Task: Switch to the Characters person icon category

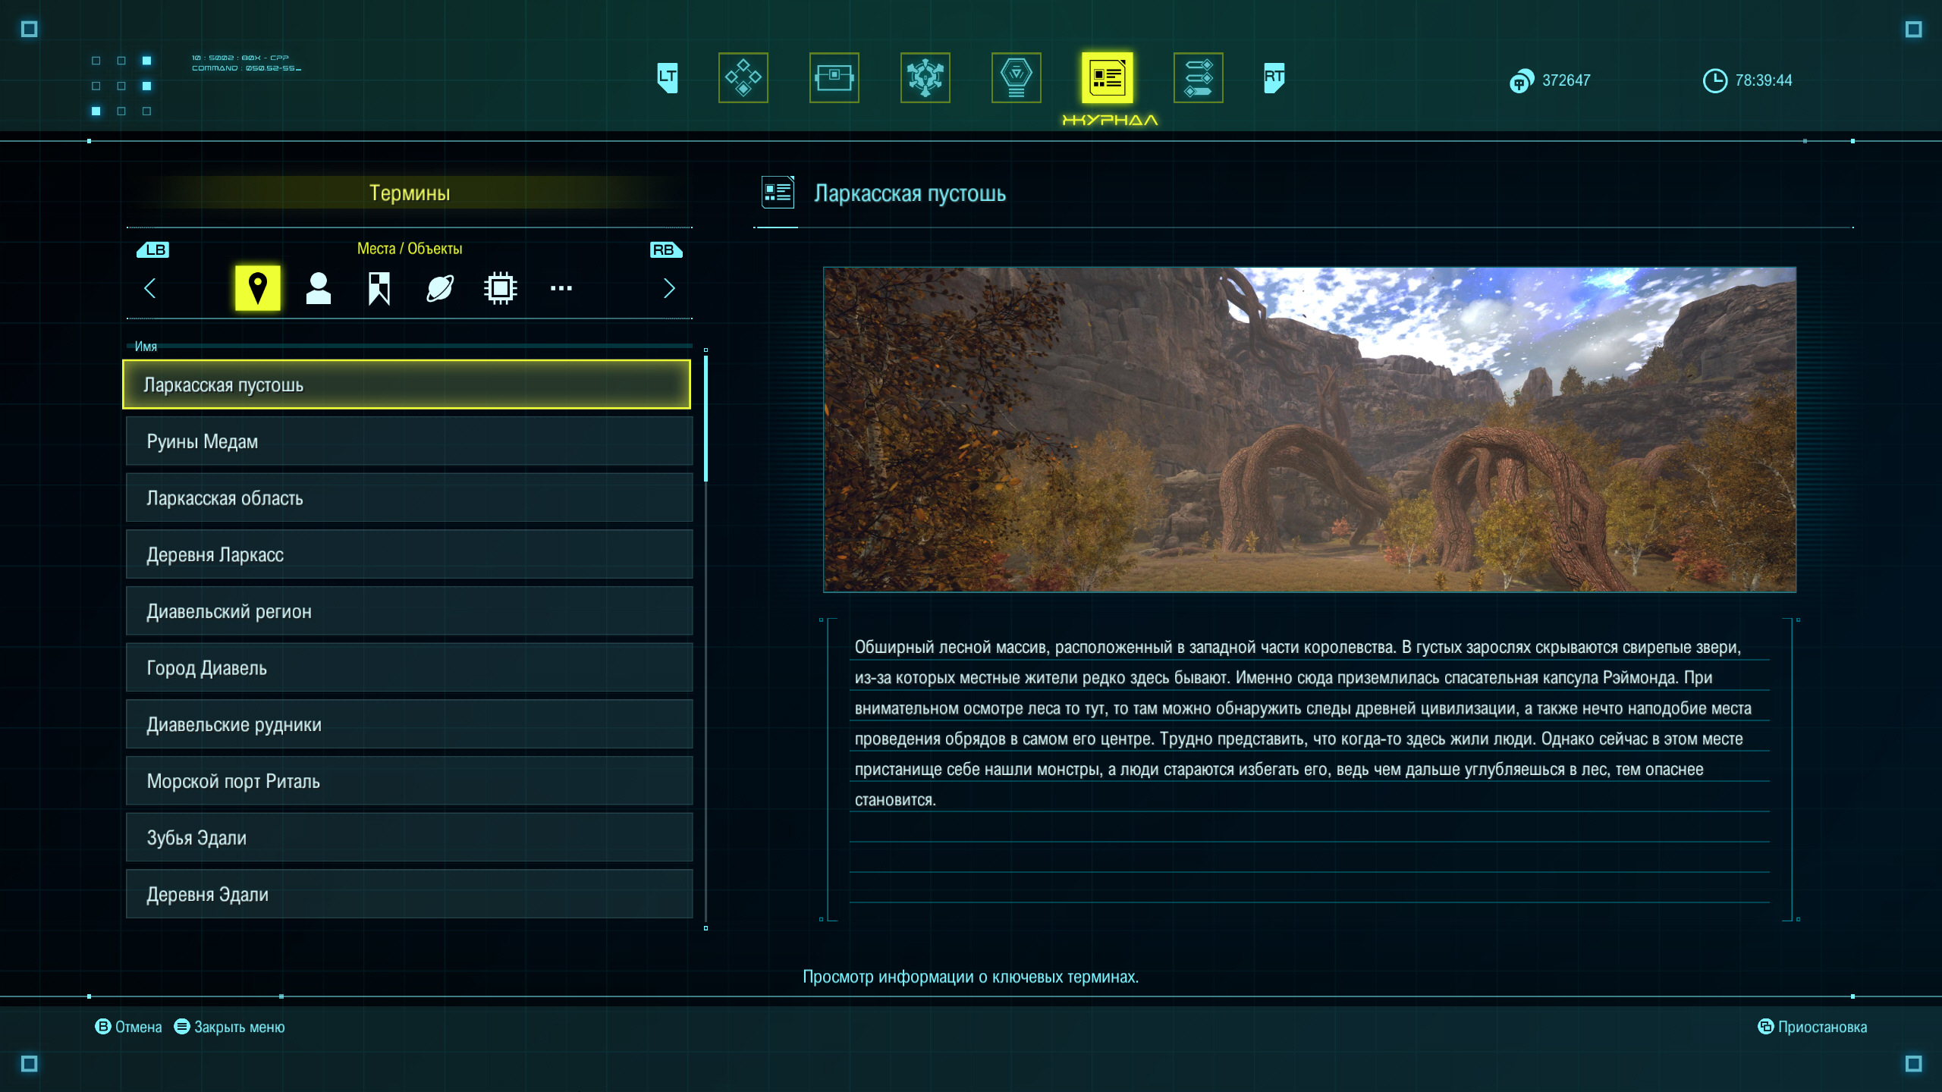Action: pyautogui.click(x=319, y=288)
